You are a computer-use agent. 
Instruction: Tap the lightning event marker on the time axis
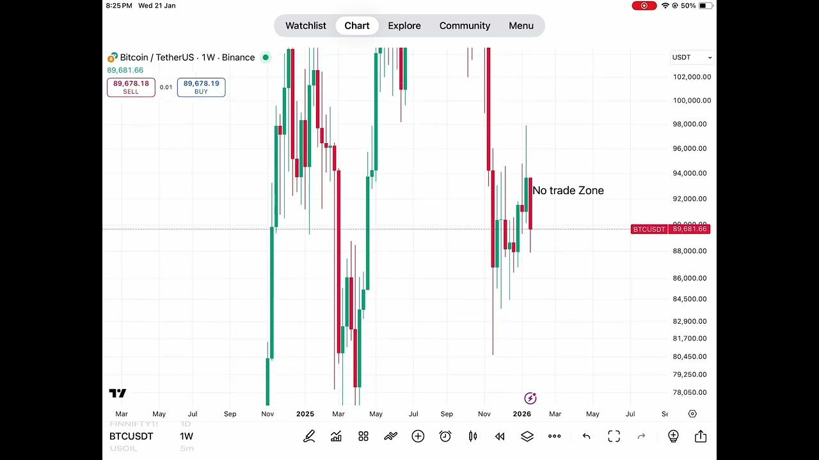530,399
